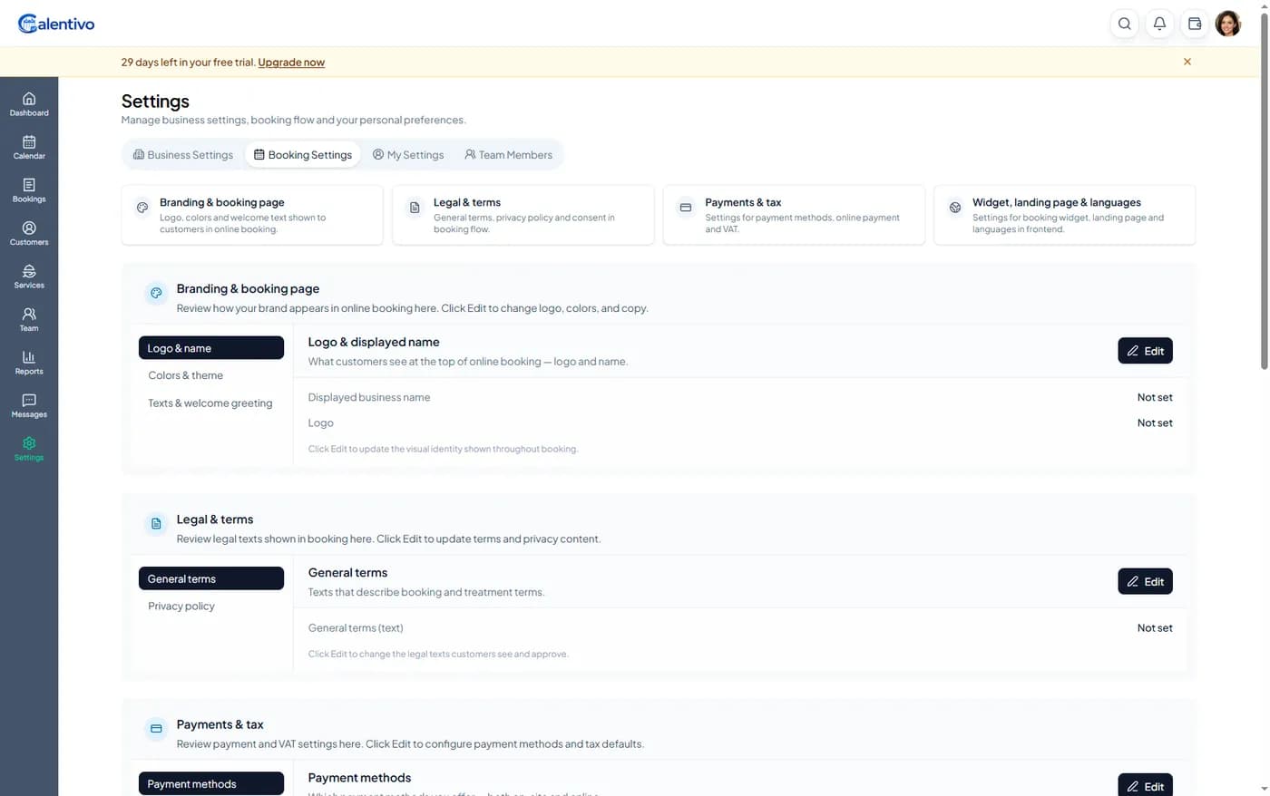Viewport: 1270px width, 796px height.
Task: Navigate to Services in sidebar
Action: [x=29, y=277]
